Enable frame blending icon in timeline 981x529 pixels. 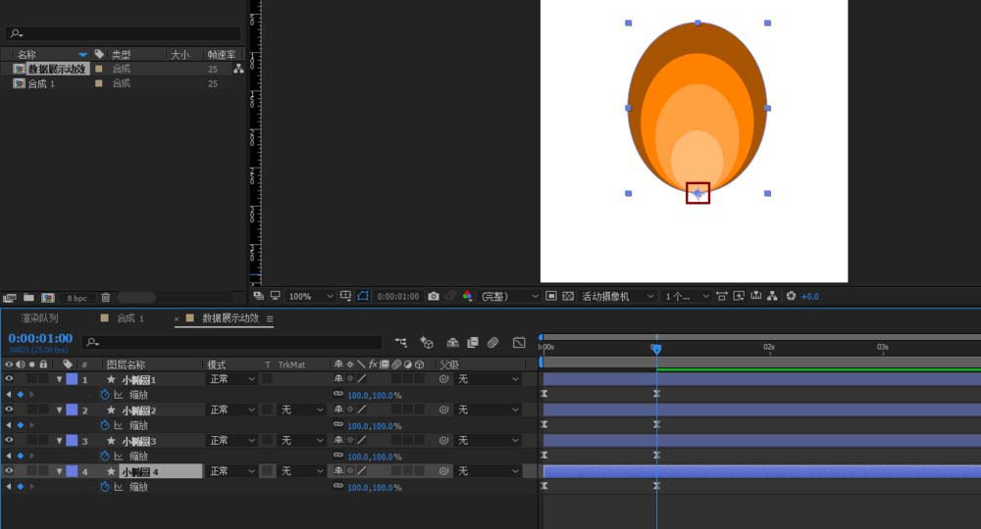473,342
